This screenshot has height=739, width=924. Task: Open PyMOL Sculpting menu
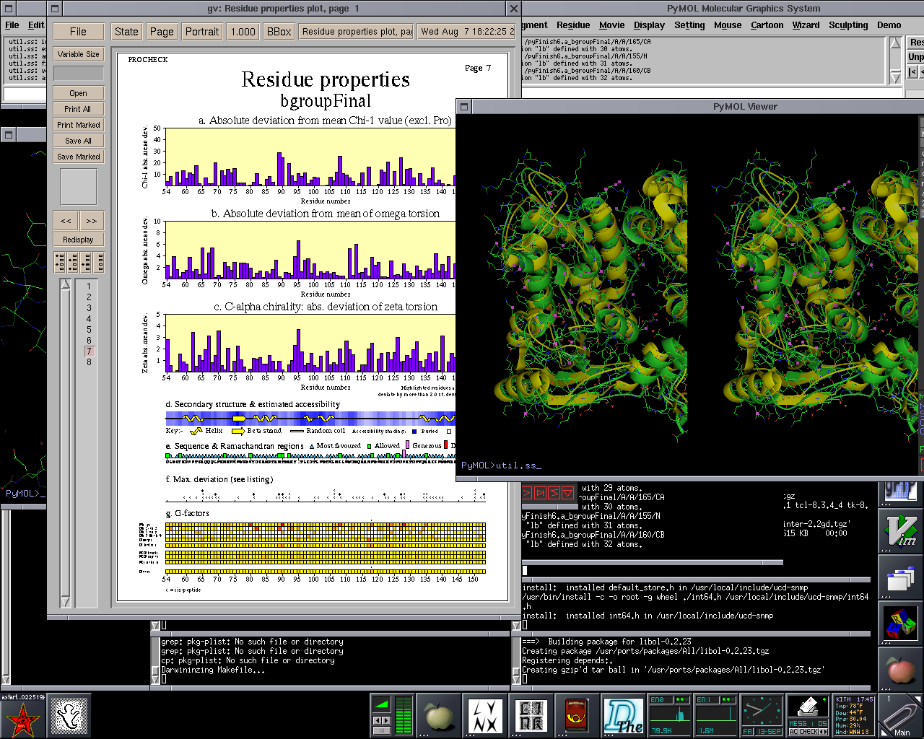point(848,25)
